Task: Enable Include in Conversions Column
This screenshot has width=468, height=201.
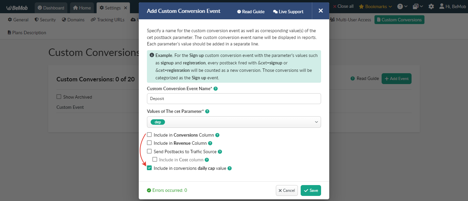Action: pyautogui.click(x=149, y=134)
